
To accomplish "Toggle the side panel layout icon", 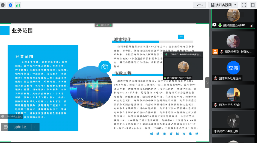I will [252, 5].
